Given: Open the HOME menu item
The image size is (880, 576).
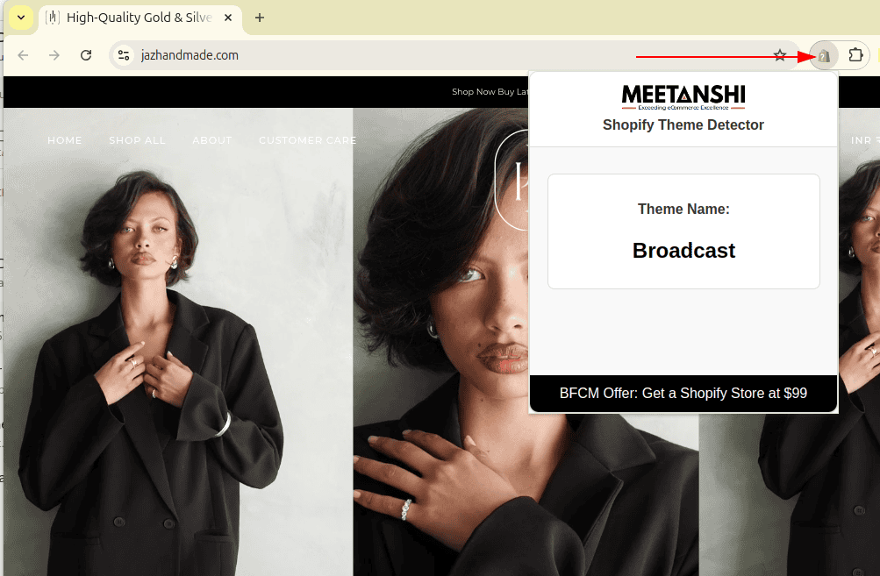Looking at the screenshot, I should coord(65,140).
